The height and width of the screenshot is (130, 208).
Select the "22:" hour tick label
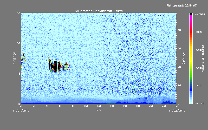click(164, 106)
